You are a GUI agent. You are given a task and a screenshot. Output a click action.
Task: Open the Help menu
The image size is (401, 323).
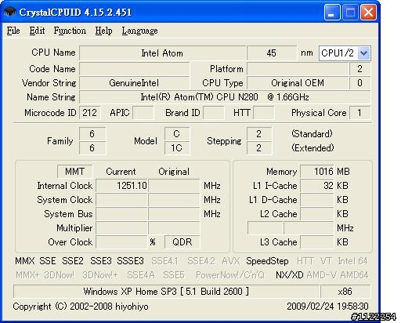click(x=103, y=31)
